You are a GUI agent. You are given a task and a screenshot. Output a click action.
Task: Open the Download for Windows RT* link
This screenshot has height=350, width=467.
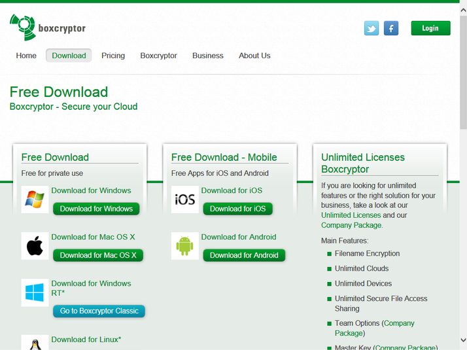click(91, 288)
